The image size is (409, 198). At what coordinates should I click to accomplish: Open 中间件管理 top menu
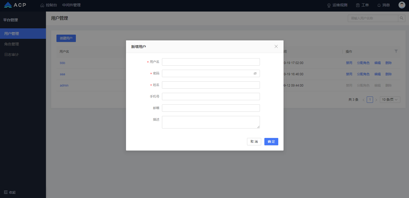pyautogui.click(x=71, y=5)
